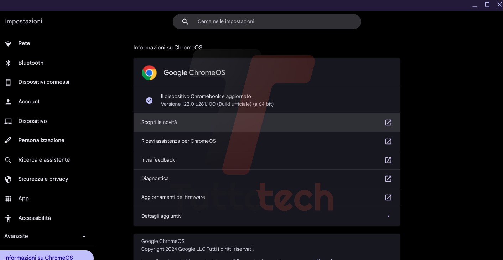Open Scopri le novità external link icon
Image resolution: width=503 pixels, height=260 pixels.
point(388,122)
